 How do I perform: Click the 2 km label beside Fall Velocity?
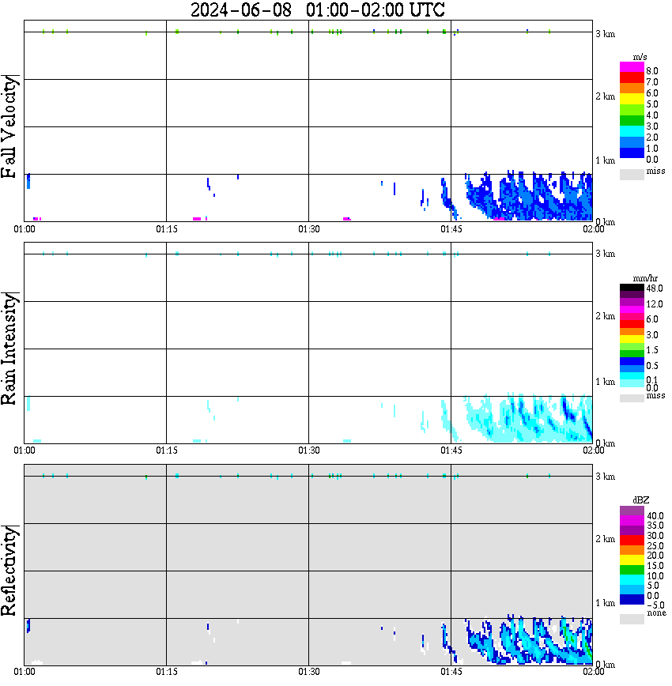(x=605, y=96)
